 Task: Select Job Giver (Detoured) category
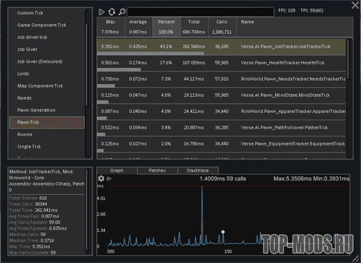47,62
